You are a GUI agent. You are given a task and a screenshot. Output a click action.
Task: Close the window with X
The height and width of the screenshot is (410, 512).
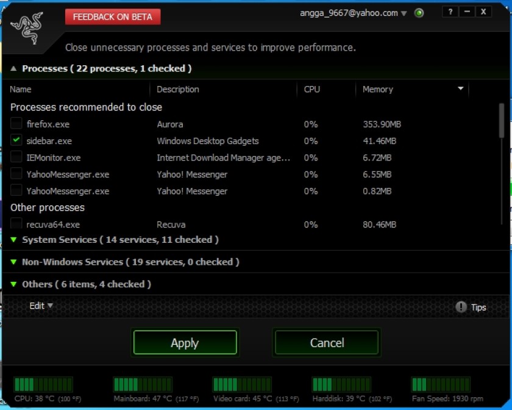(x=483, y=12)
